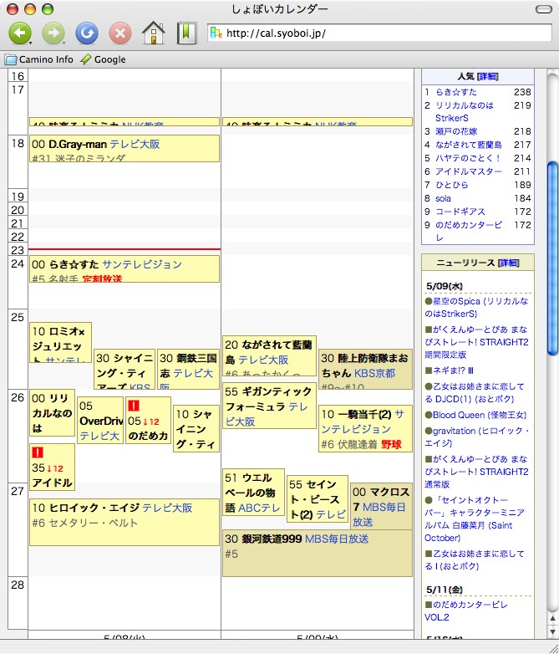
Task: Open the Google bookmark in bookmarks bar
Action: pyautogui.click(x=103, y=59)
